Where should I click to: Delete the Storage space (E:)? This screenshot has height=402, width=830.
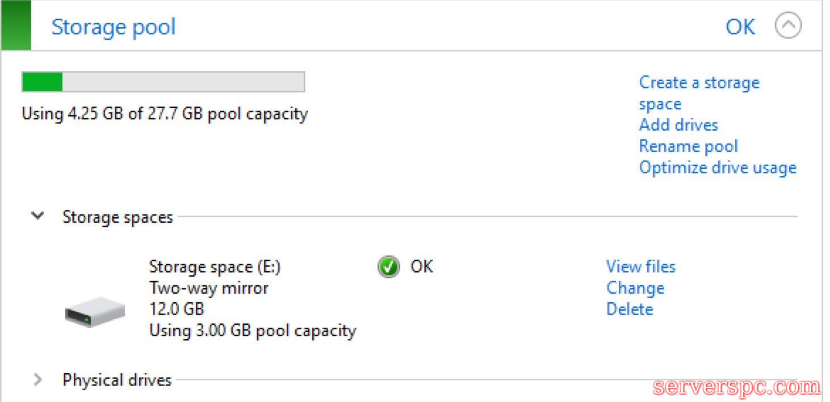[x=630, y=309]
